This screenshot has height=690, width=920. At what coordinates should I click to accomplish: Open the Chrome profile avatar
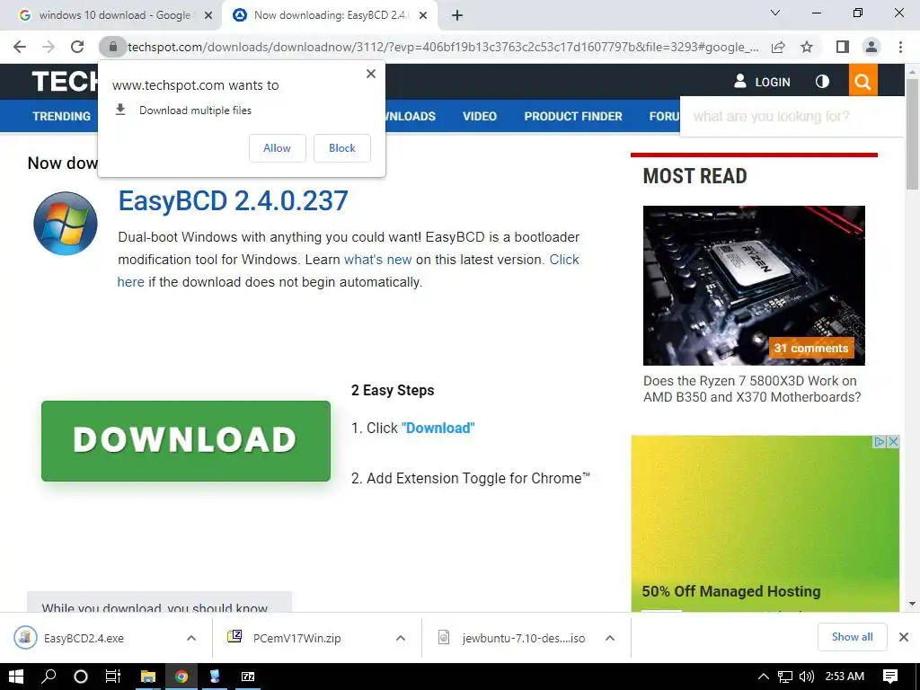pyautogui.click(x=871, y=47)
